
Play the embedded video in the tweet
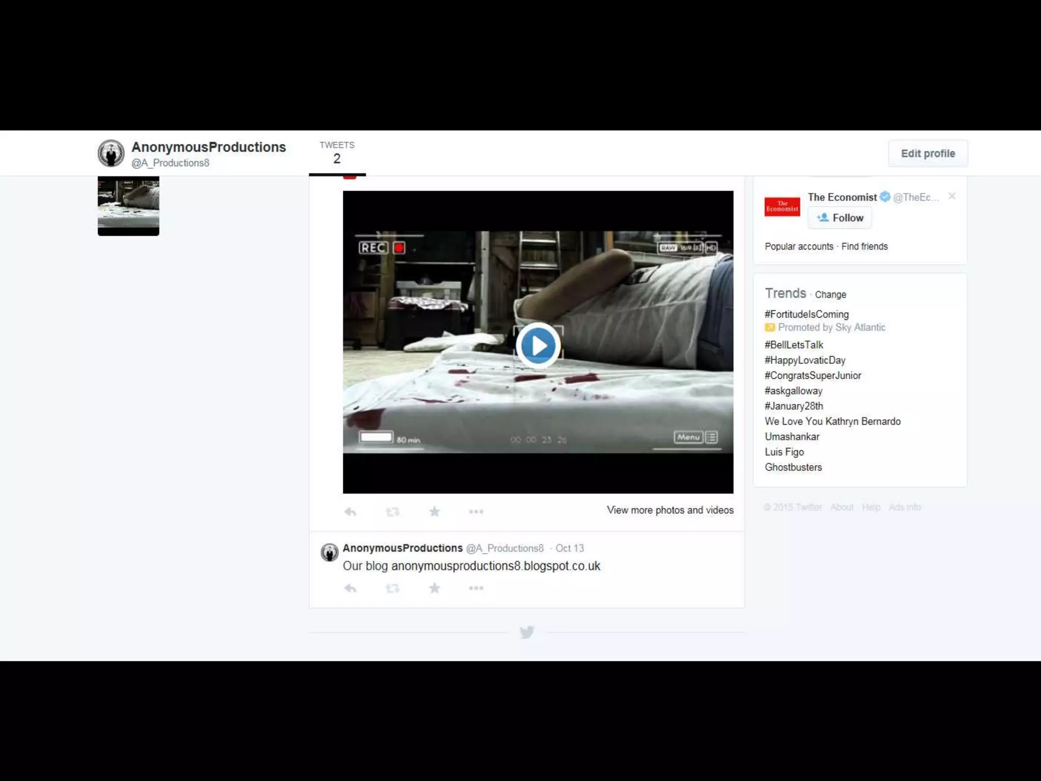(x=538, y=345)
